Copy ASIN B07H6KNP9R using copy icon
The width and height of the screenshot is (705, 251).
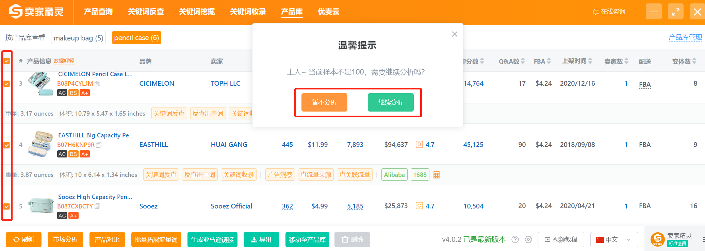coord(99,145)
